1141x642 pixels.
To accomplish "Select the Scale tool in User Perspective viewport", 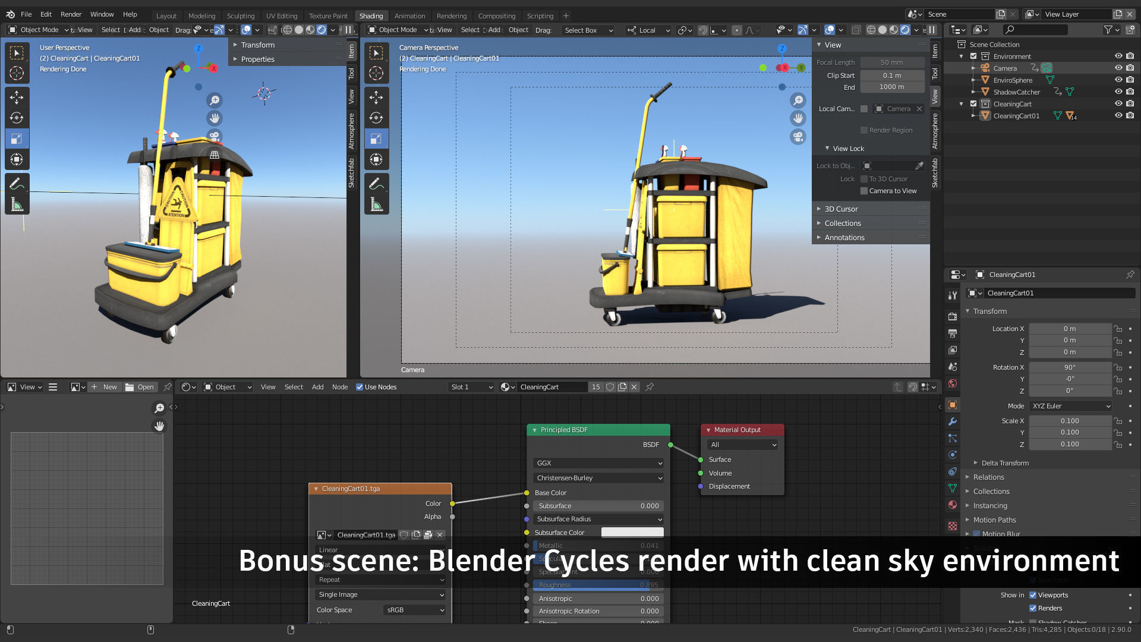I will click(x=17, y=139).
